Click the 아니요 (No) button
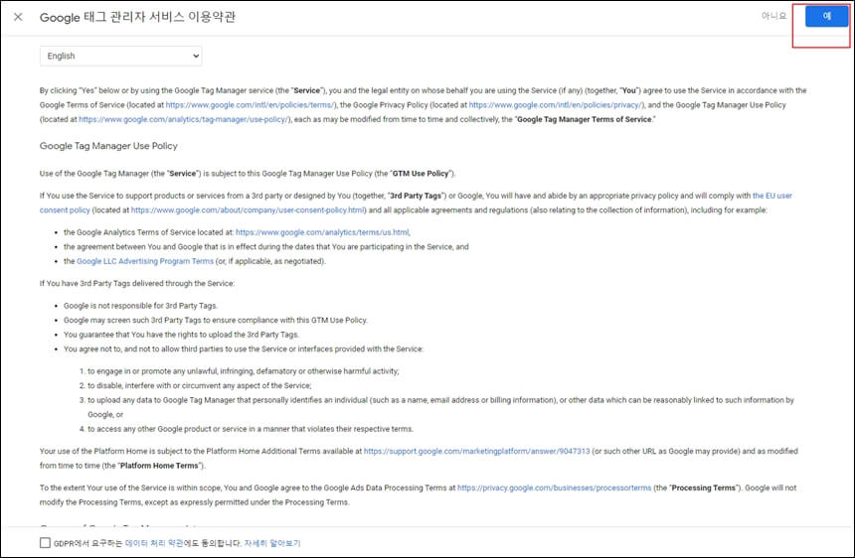The height and width of the screenshot is (558, 855). pyautogui.click(x=773, y=16)
